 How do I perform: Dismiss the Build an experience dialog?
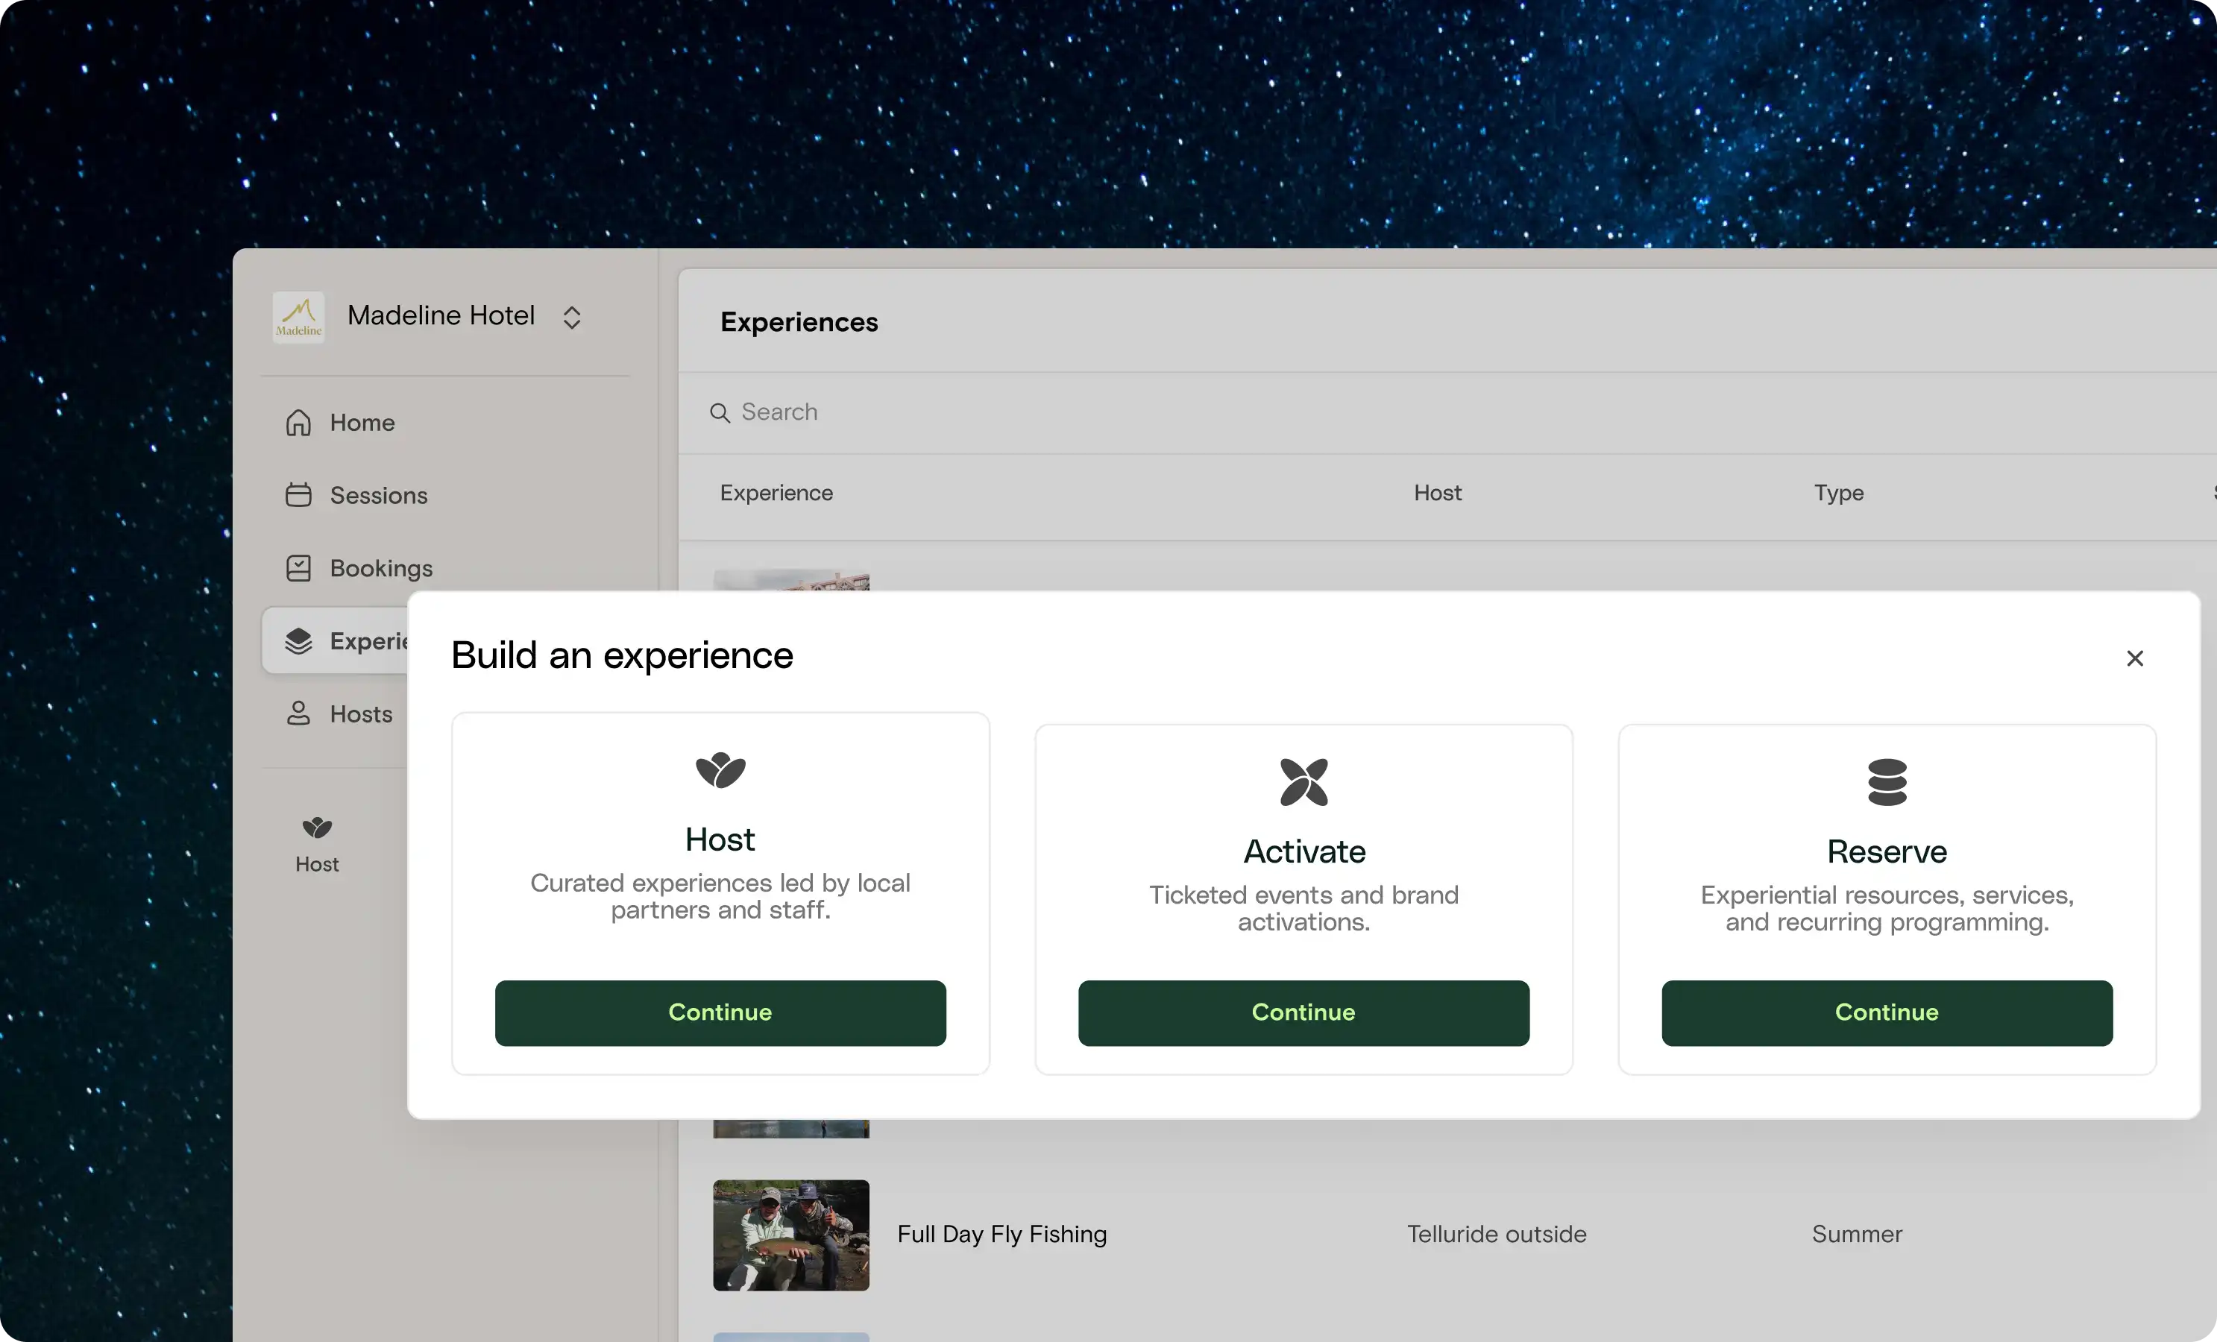tap(2134, 658)
